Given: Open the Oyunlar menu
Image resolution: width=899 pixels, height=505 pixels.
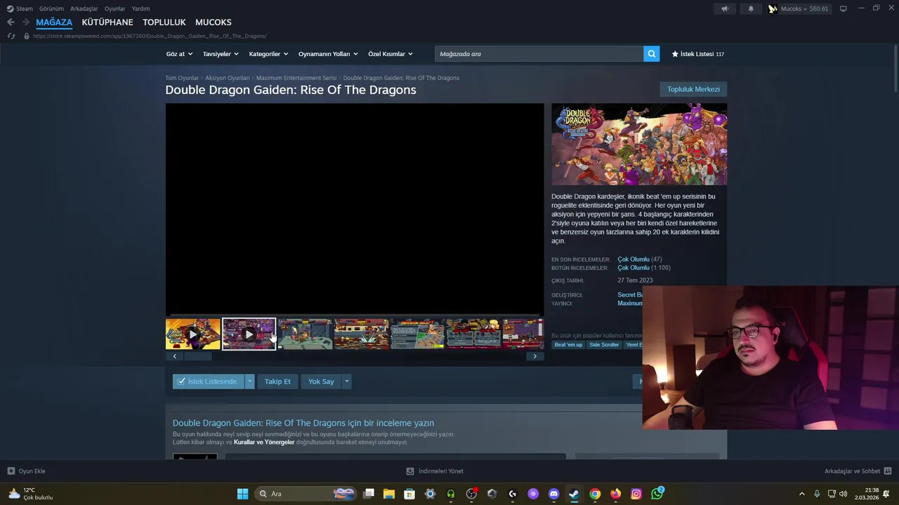Looking at the screenshot, I should point(115,8).
